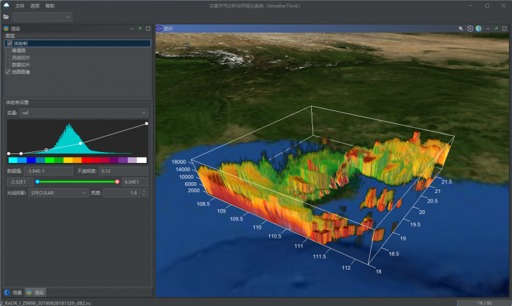Image resolution: width=512 pixels, height=306 pixels.
Task: Click the reset view rotation icon
Action: pyautogui.click(x=470, y=29)
